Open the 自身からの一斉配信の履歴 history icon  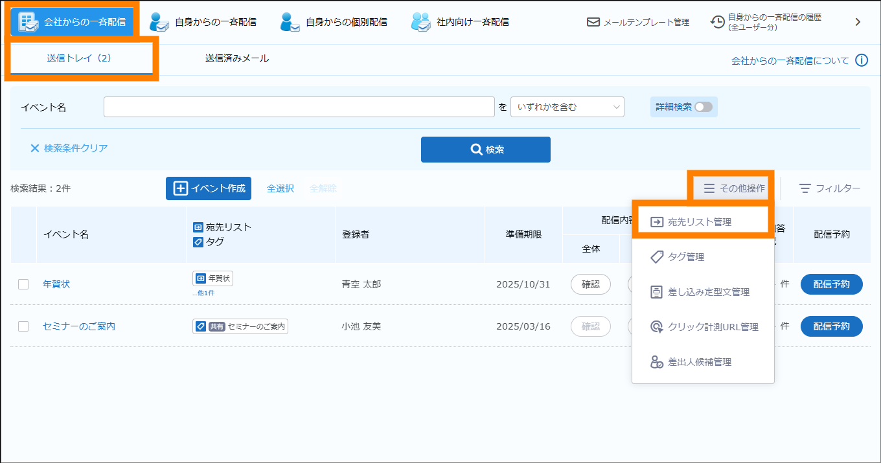click(x=717, y=22)
